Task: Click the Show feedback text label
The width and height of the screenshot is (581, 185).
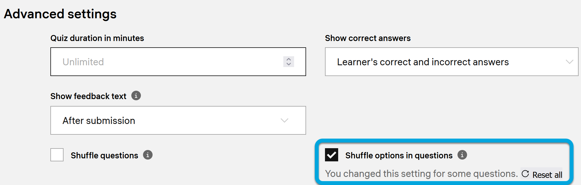Action: click(x=88, y=96)
